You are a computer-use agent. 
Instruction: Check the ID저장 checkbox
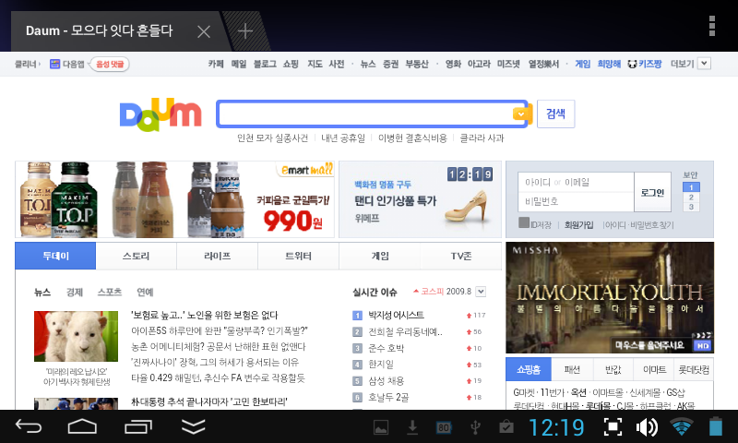tap(524, 222)
